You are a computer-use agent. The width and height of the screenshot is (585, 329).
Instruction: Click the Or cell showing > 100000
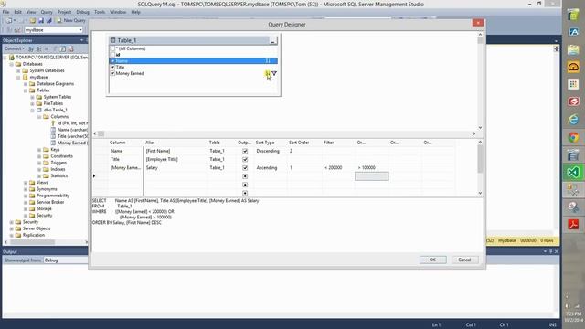click(372, 168)
